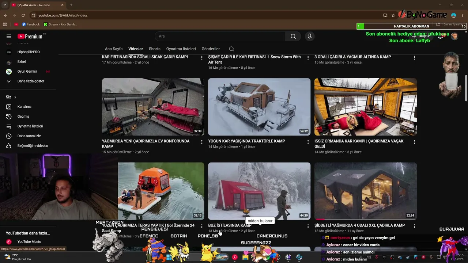Go to the Gönderiler tab
The image size is (468, 263).
211,49
